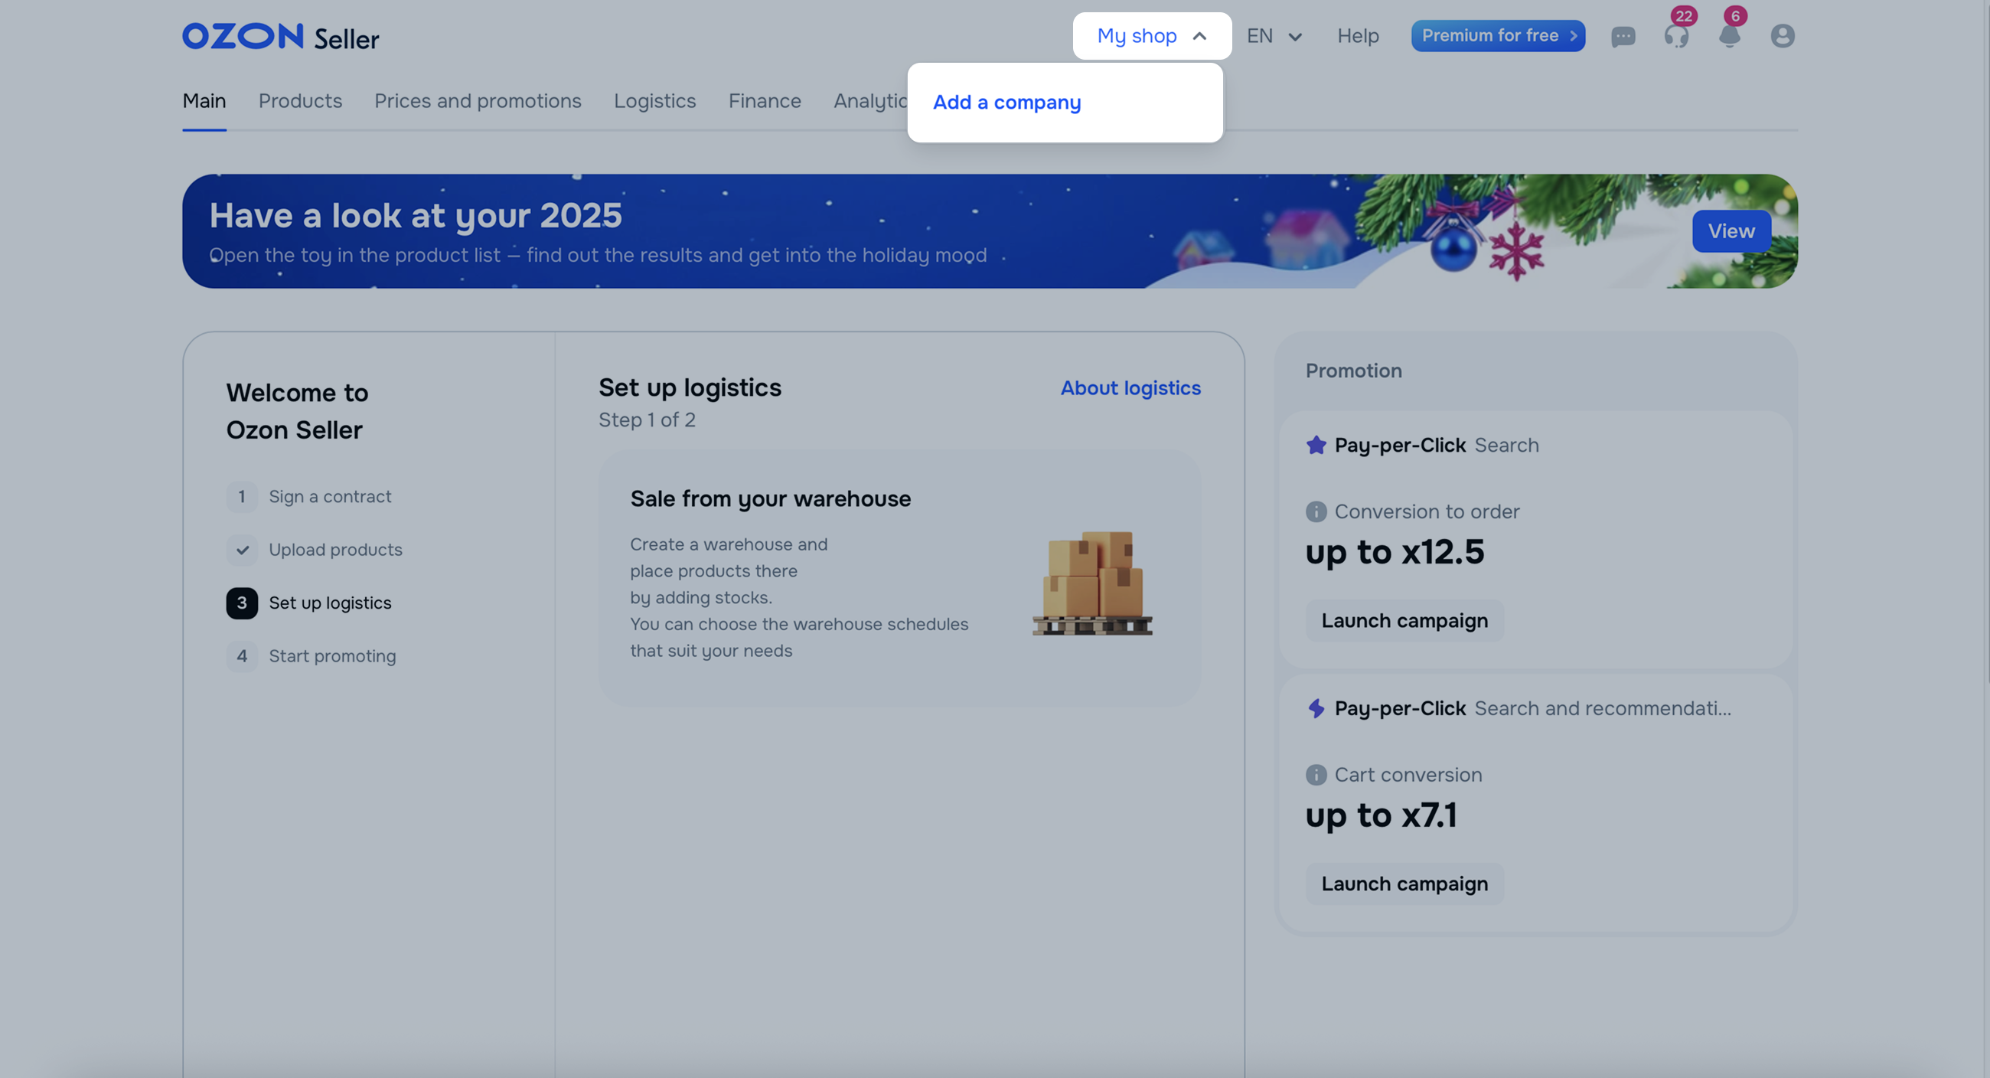The height and width of the screenshot is (1078, 1990).
Task: Collapse the My shop dropdown
Action: pos(1151,36)
